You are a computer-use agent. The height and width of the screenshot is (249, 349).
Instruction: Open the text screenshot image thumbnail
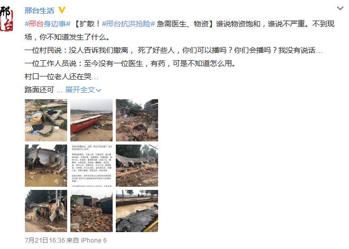91,166
